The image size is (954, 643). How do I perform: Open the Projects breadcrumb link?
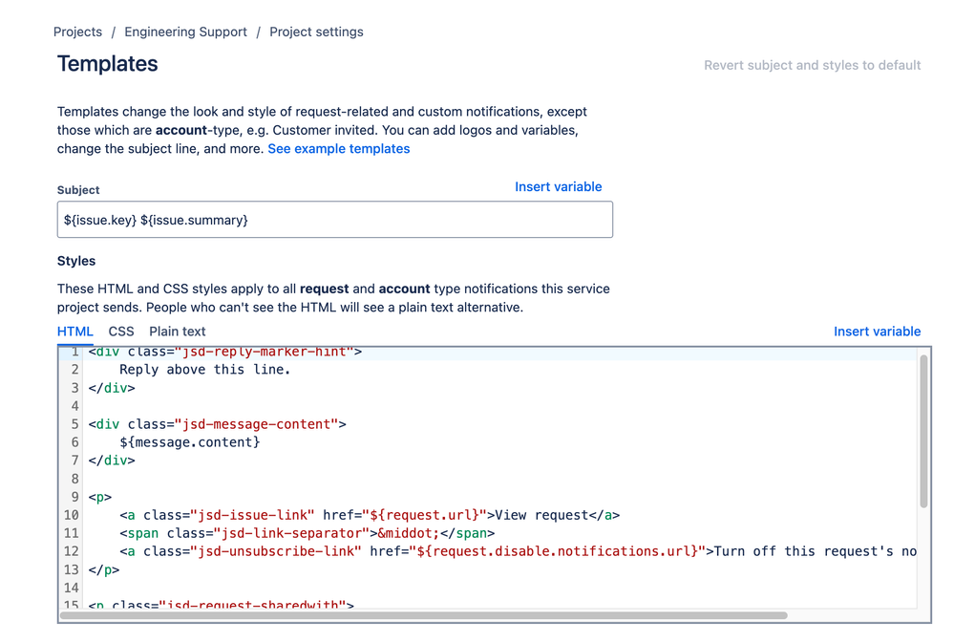coord(77,32)
